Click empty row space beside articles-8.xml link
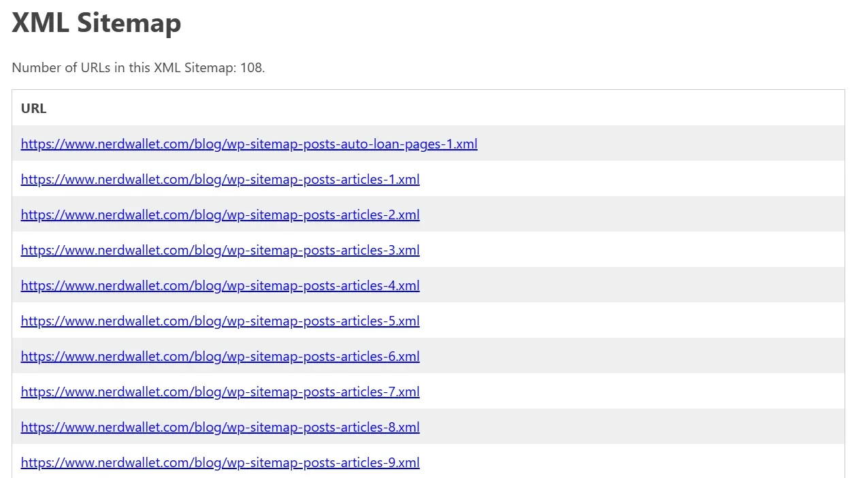Viewport: 867px width, 478px height. tap(626, 427)
